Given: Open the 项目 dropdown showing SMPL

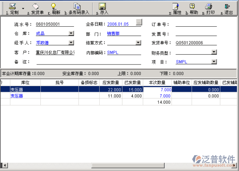Looking at the screenshot, I should pos(214,62).
